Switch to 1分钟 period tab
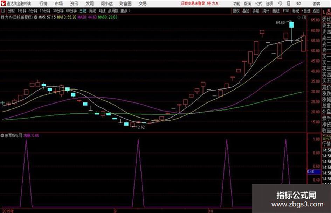331x213 pixels. coord(22,11)
